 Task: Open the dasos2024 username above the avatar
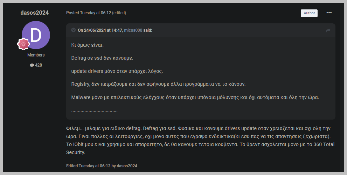coord(35,13)
